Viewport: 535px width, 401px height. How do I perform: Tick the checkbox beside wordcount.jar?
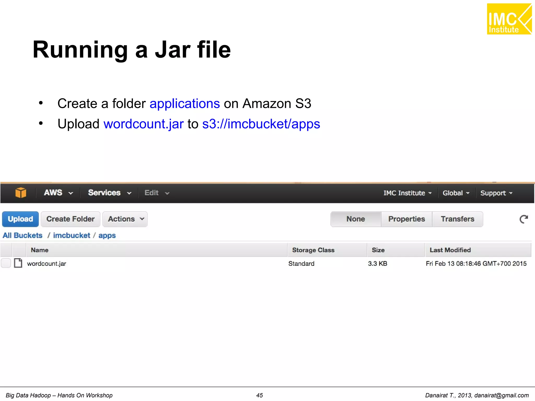[x=6, y=263]
